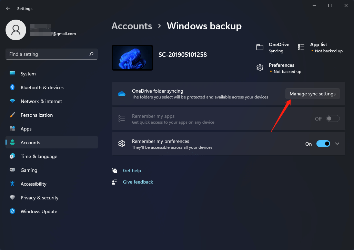354x250 pixels.
Task: Open Accounts from the breadcrumb
Action: click(x=131, y=26)
